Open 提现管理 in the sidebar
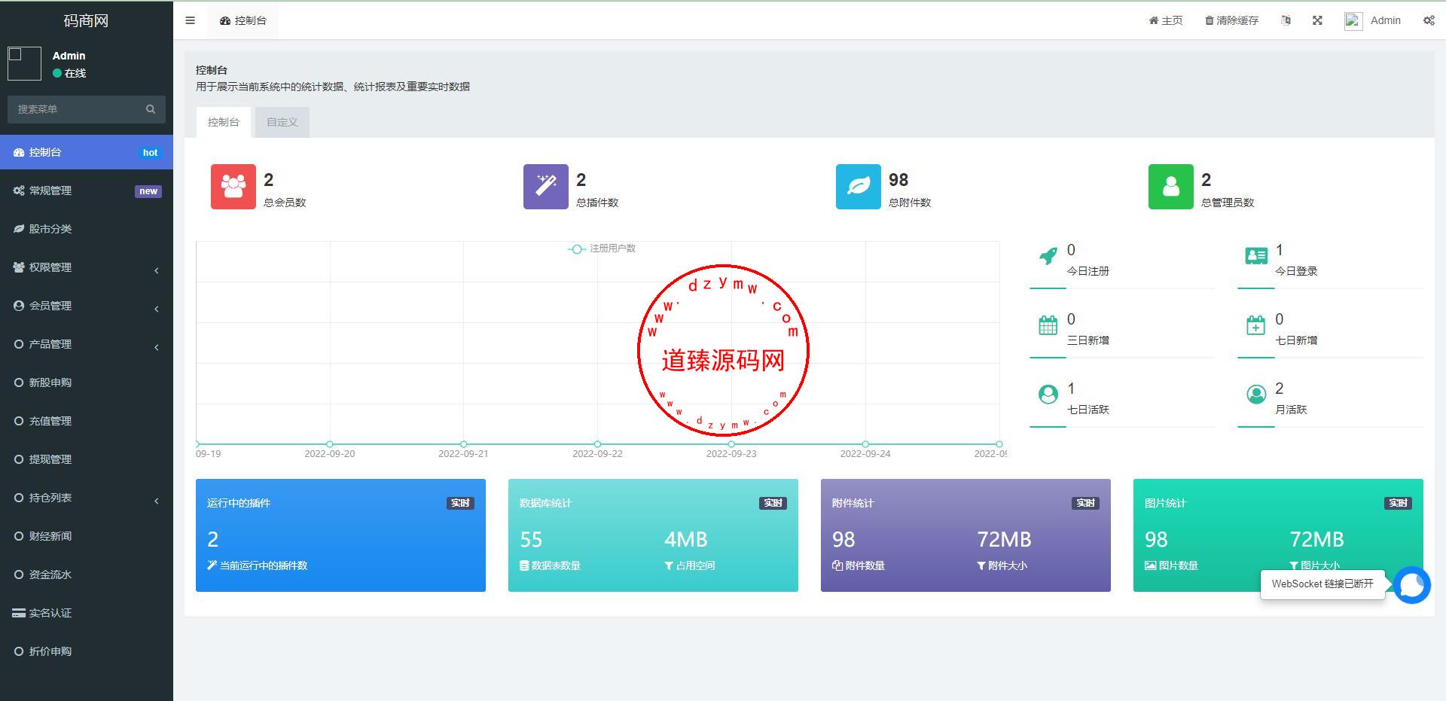Image resolution: width=1446 pixels, height=701 pixels. (x=87, y=459)
